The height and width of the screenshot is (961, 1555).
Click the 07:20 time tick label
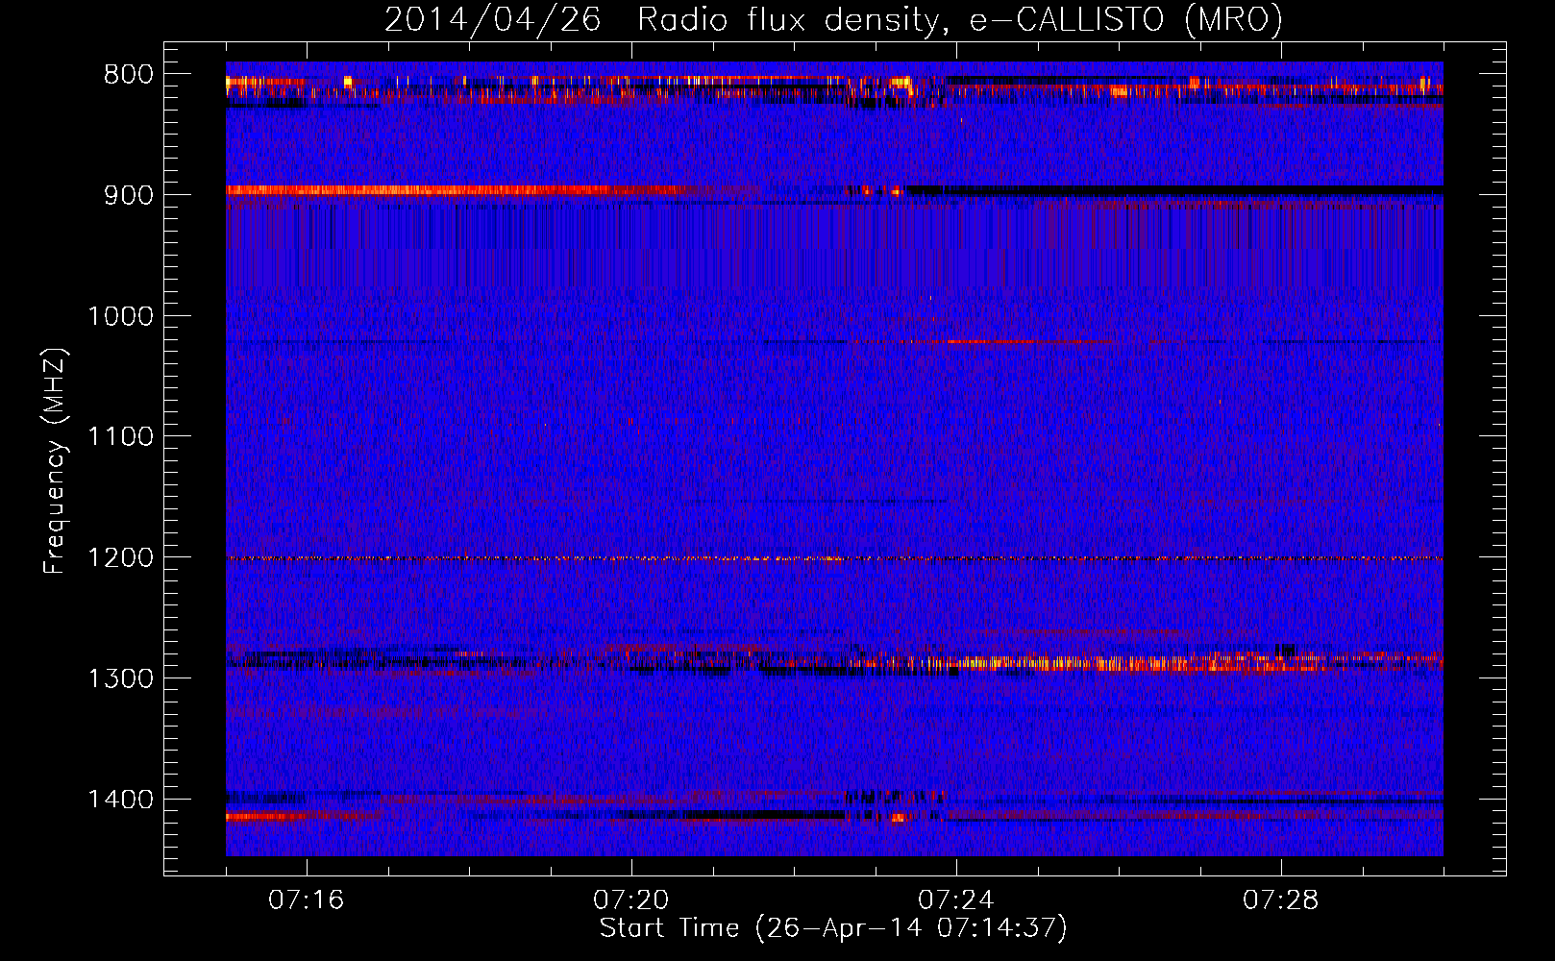(631, 900)
